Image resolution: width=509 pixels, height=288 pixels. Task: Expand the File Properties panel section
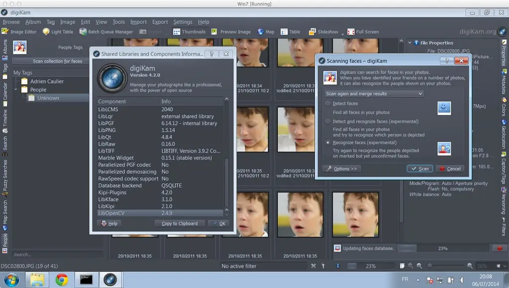click(409, 42)
